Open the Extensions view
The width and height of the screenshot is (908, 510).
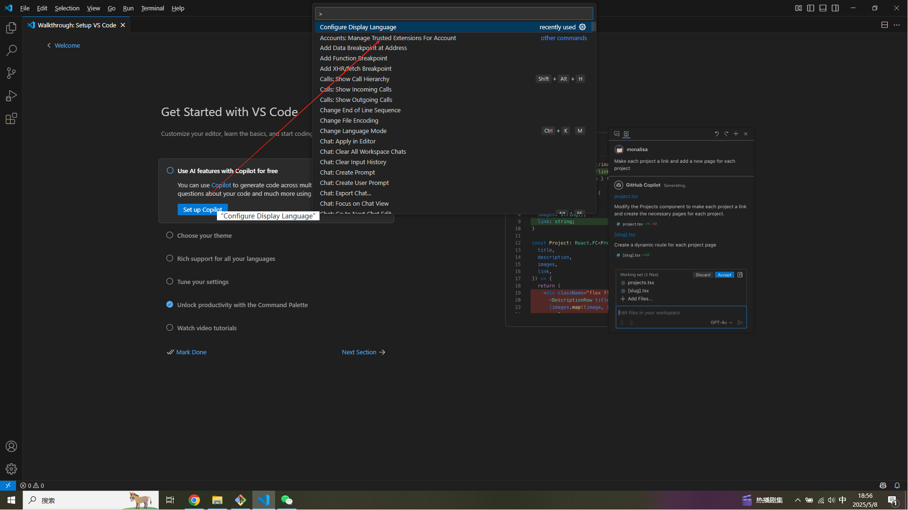pos(11,118)
